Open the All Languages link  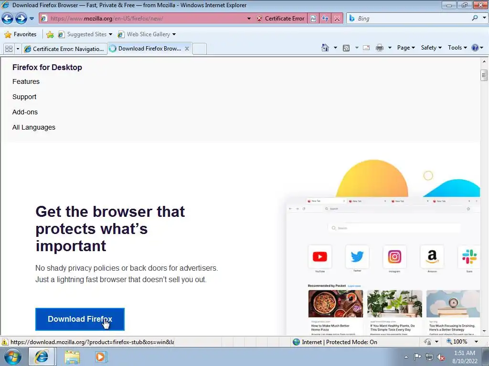tap(34, 127)
